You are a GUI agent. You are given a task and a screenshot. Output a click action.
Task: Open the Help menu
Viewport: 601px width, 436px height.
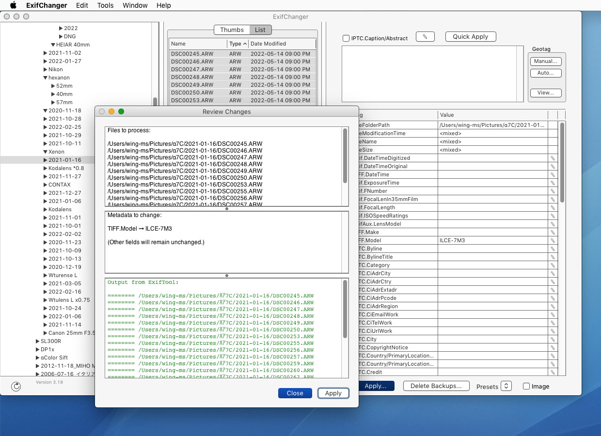[x=164, y=5]
